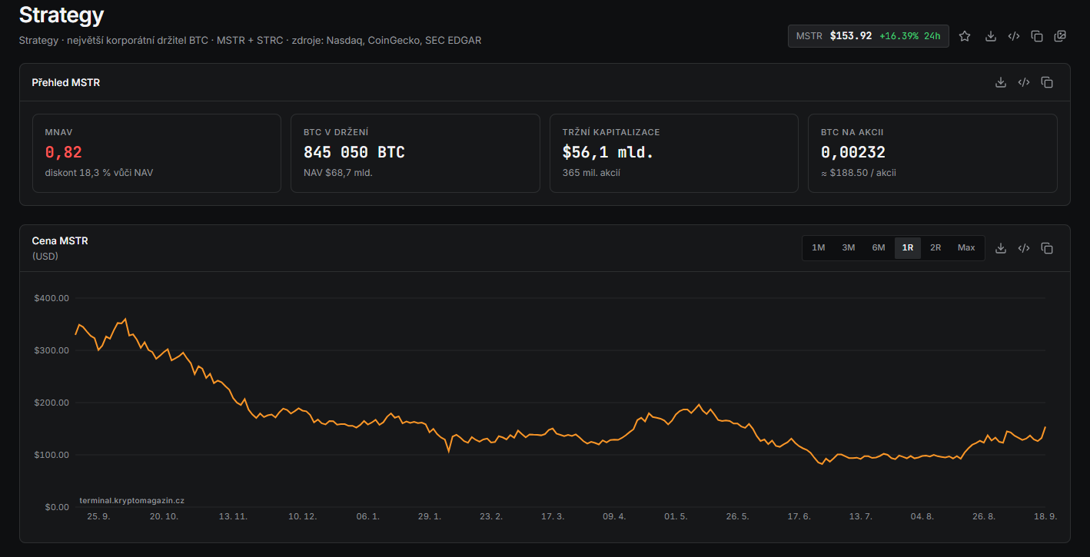Click the text NAV $68,7 mld.

click(x=338, y=173)
